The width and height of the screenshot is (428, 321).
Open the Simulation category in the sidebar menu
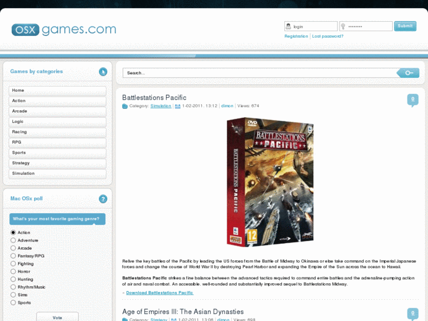pos(57,174)
